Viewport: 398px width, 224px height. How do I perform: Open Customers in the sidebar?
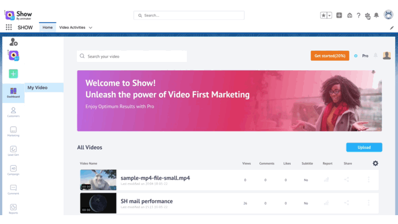13,112
